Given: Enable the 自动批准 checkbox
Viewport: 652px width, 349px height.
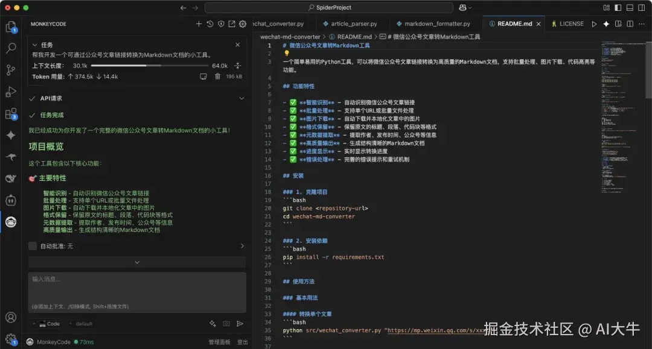Looking at the screenshot, I should pos(33,246).
